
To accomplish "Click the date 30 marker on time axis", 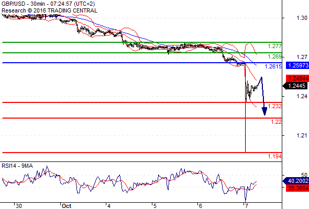I will [x=19, y=206].
